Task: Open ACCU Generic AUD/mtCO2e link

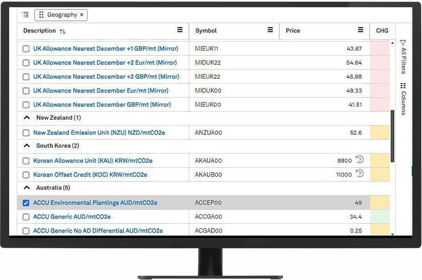Action: [72, 217]
